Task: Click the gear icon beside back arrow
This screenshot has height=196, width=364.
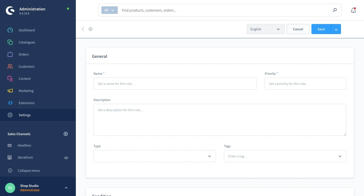Action: (x=90, y=29)
